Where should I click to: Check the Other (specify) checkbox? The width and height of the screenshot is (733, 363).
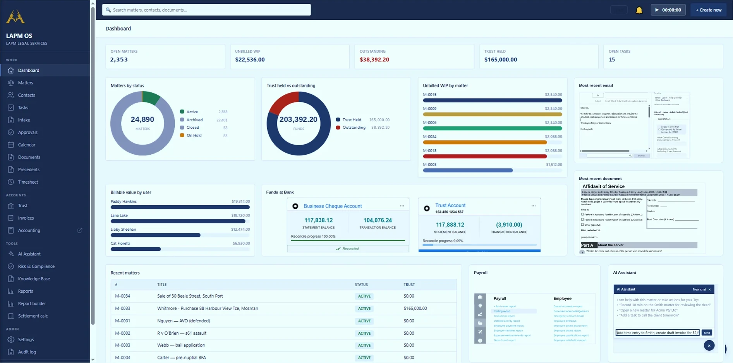point(582,224)
